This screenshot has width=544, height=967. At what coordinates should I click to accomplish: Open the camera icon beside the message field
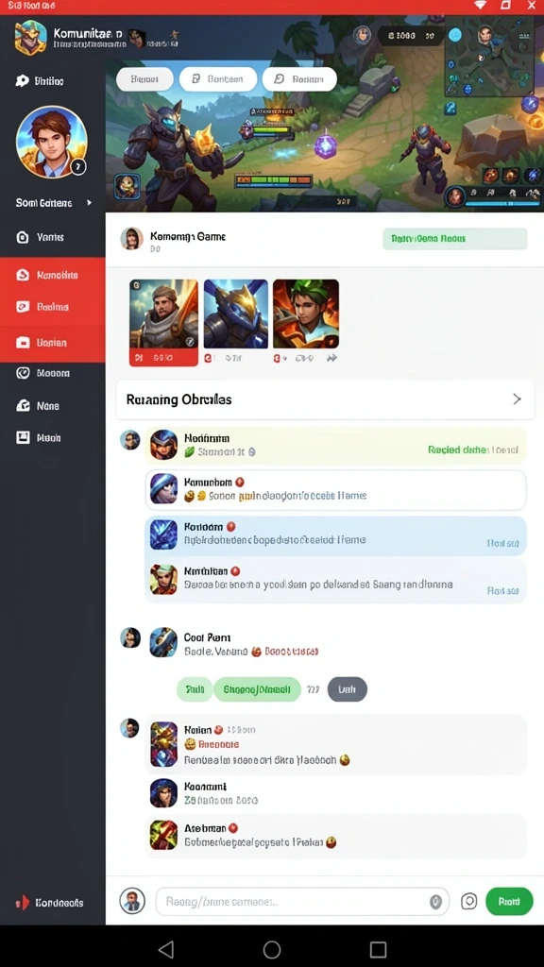coord(468,901)
